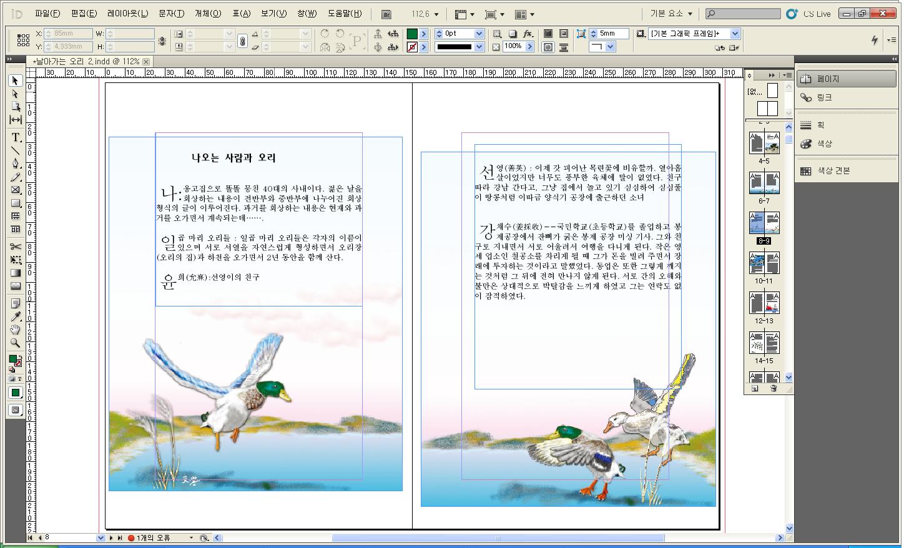Open the Bridge (Br) icon
Viewport: 904px width, 548px height.
[x=386, y=14]
